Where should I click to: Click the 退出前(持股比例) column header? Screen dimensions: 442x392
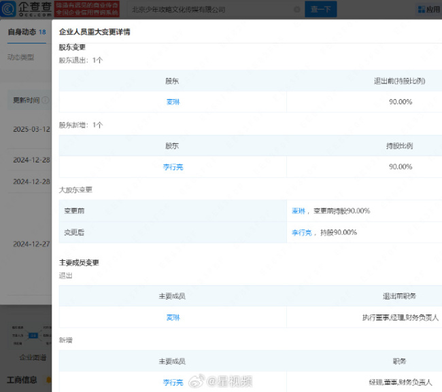tap(399, 81)
